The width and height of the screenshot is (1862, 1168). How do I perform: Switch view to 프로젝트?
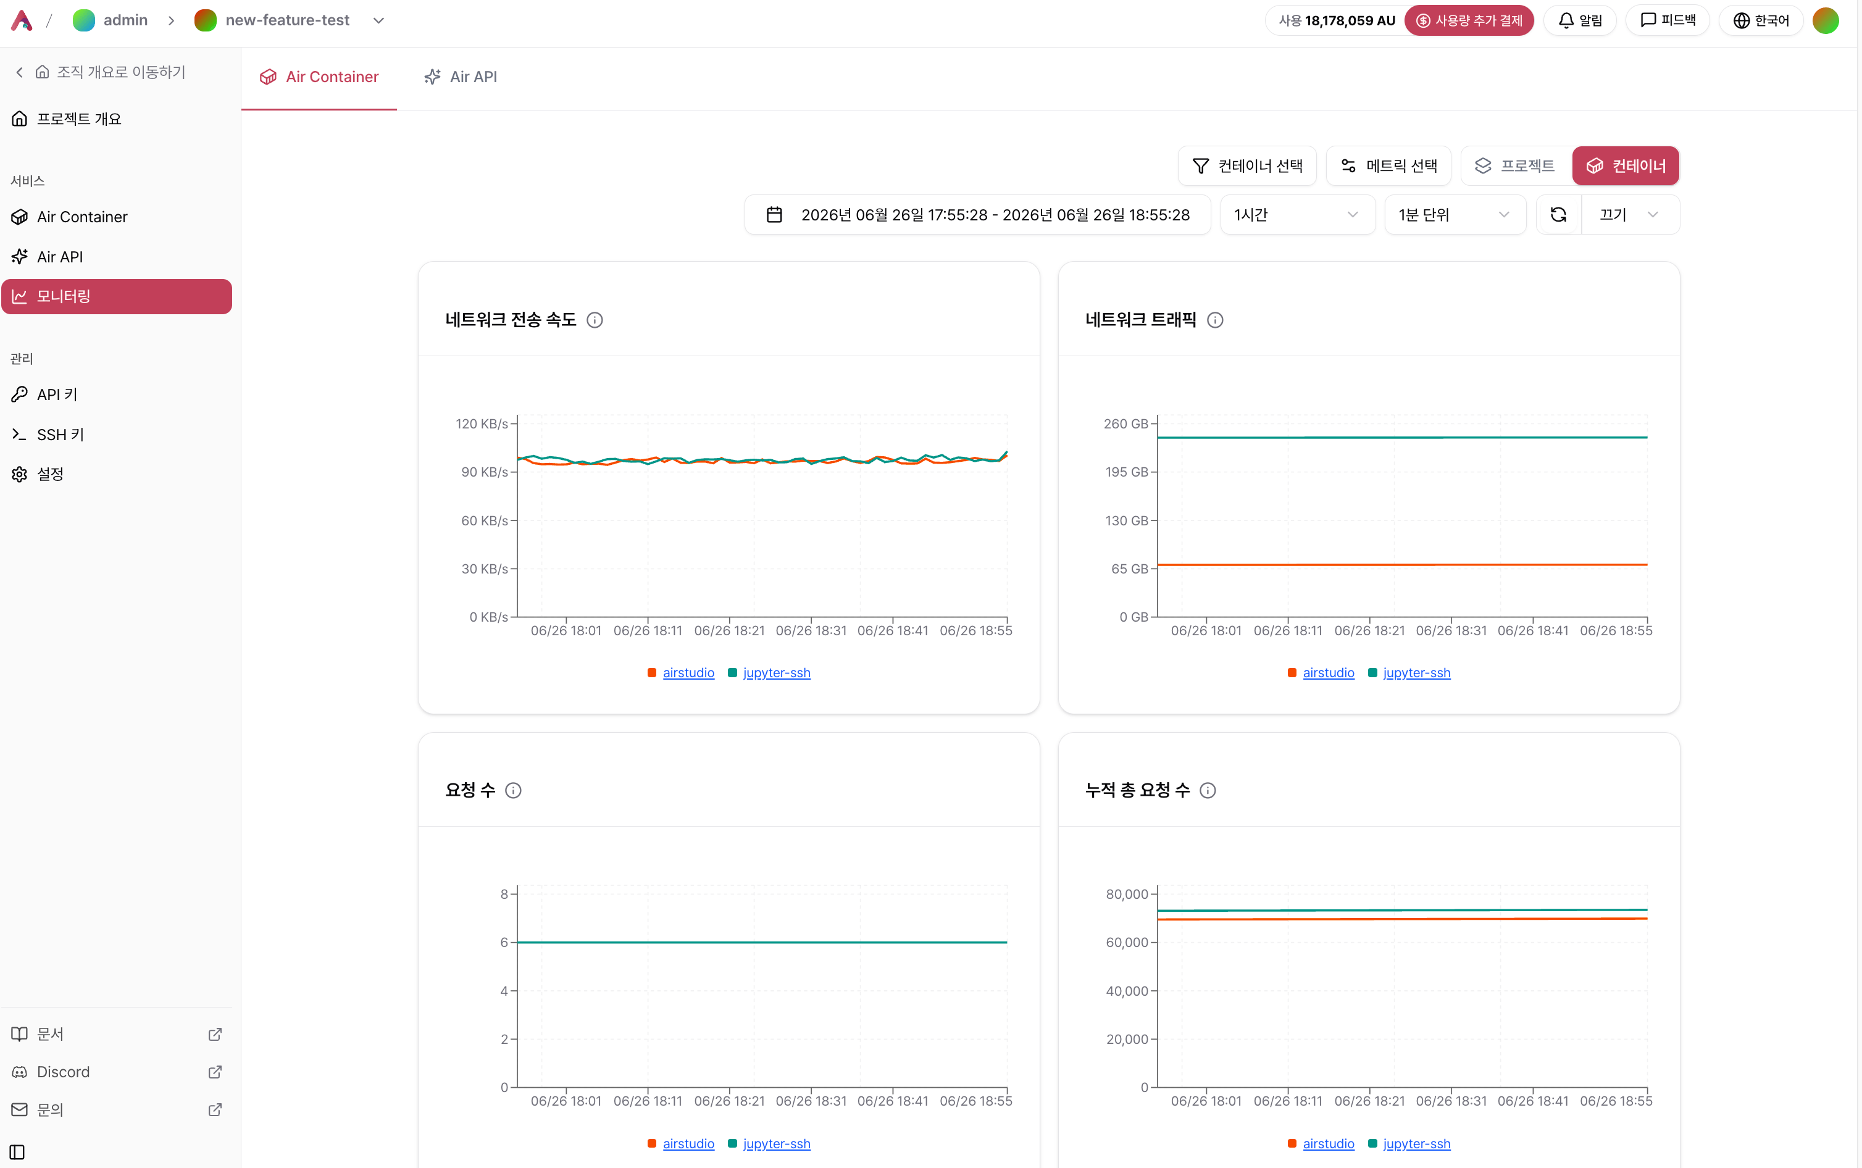[x=1515, y=166]
